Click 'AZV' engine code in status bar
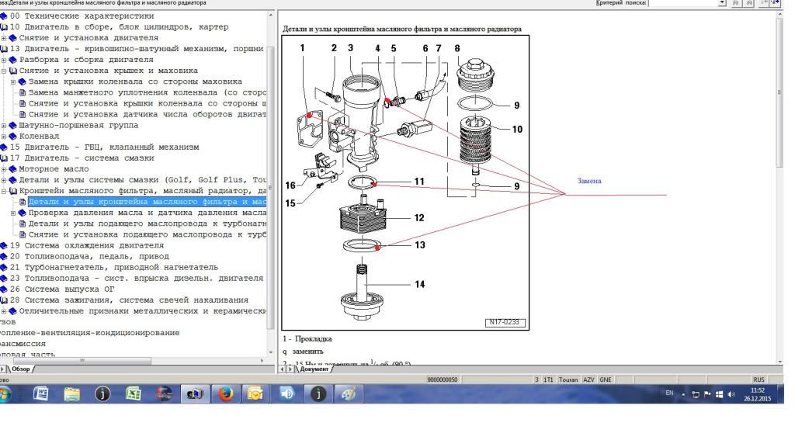The height and width of the screenshot is (447, 795). 588,379
